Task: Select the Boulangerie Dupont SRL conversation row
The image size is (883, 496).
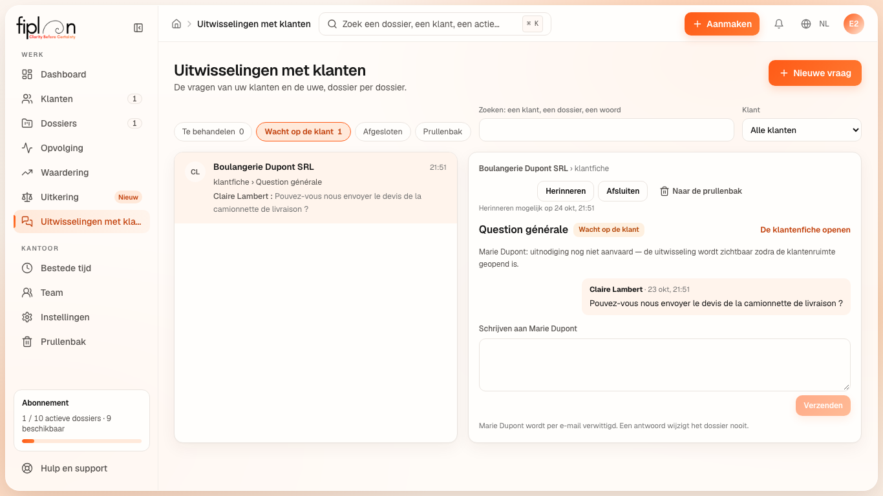Action: (315, 188)
